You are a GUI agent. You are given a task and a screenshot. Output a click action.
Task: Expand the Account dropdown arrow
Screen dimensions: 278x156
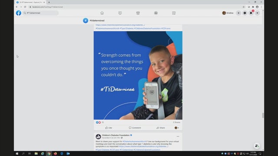[x=257, y=13]
